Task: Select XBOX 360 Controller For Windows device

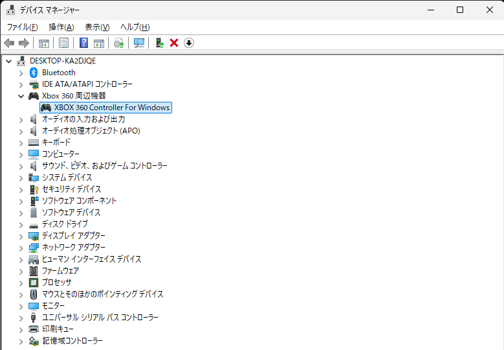Action: click(x=111, y=108)
